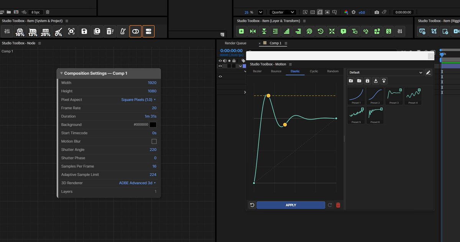Open the 3D Renderer ADBE Advanced 3d dropdown

pyautogui.click(x=138, y=183)
